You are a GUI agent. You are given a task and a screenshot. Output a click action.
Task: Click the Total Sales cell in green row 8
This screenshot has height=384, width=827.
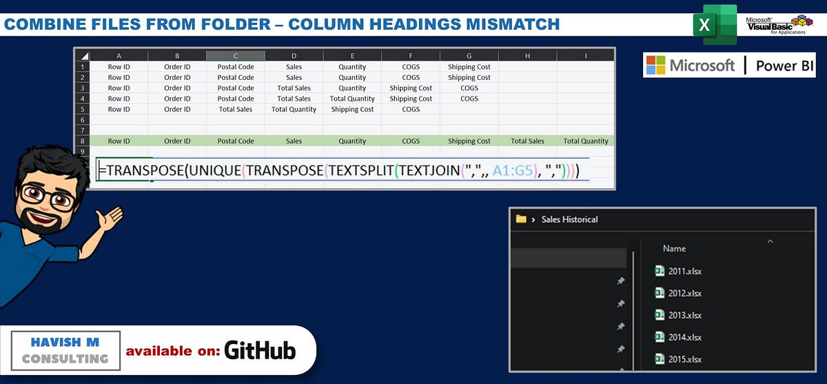coord(527,141)
